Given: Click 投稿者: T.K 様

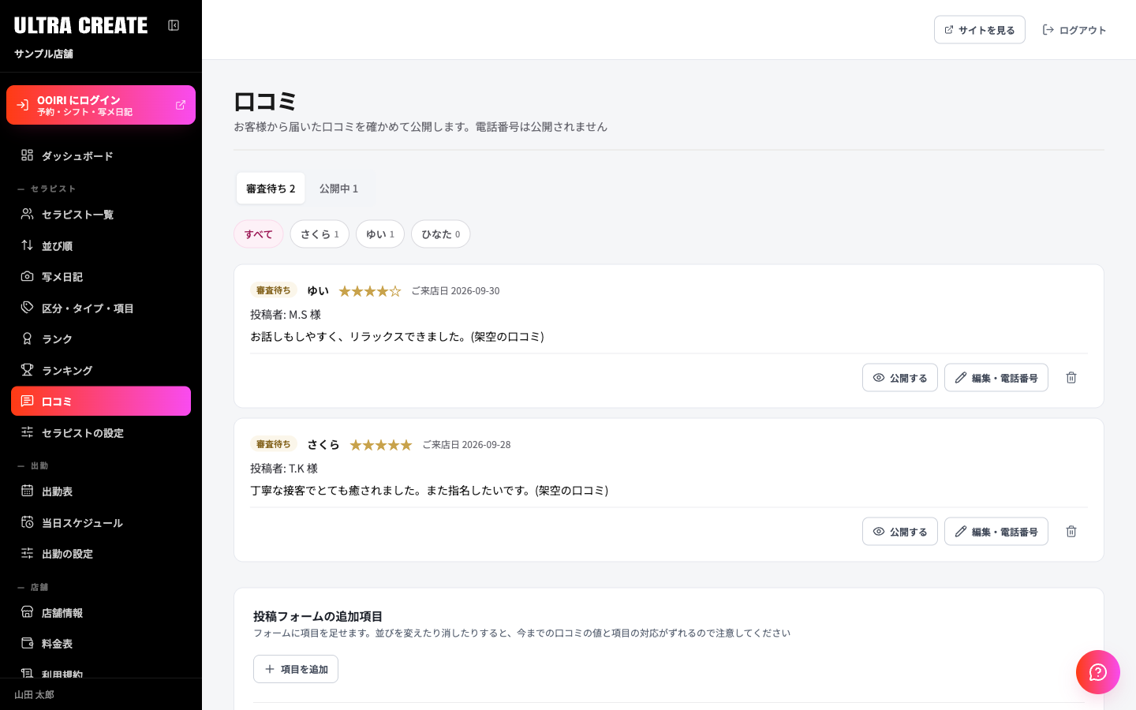Looking at the screenshot, I should tap(284, 469).
